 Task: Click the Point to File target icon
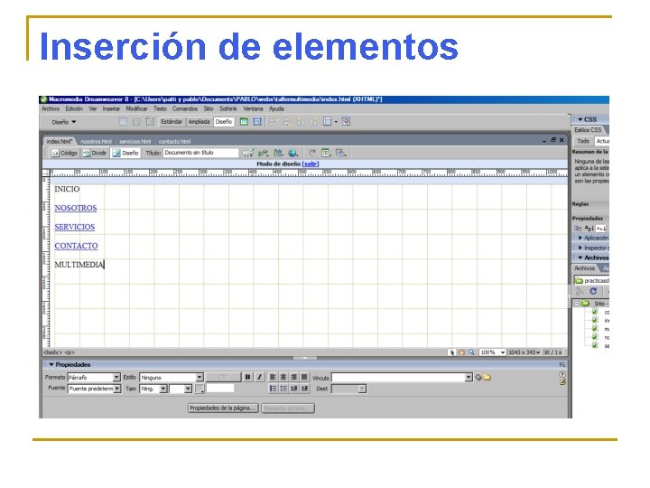coord(478,377)
